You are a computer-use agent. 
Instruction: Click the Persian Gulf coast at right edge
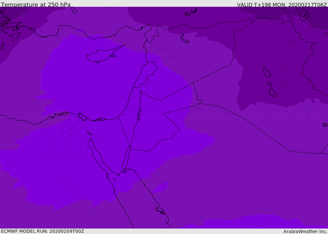pyautogui.click(x=325, y=125)
